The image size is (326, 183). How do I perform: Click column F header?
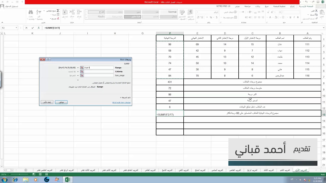tap(170, 33)
